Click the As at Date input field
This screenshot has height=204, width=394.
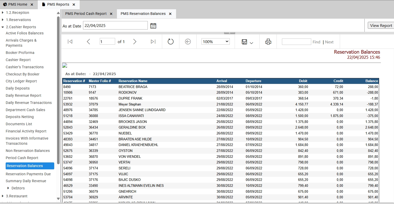click(115, 25)
